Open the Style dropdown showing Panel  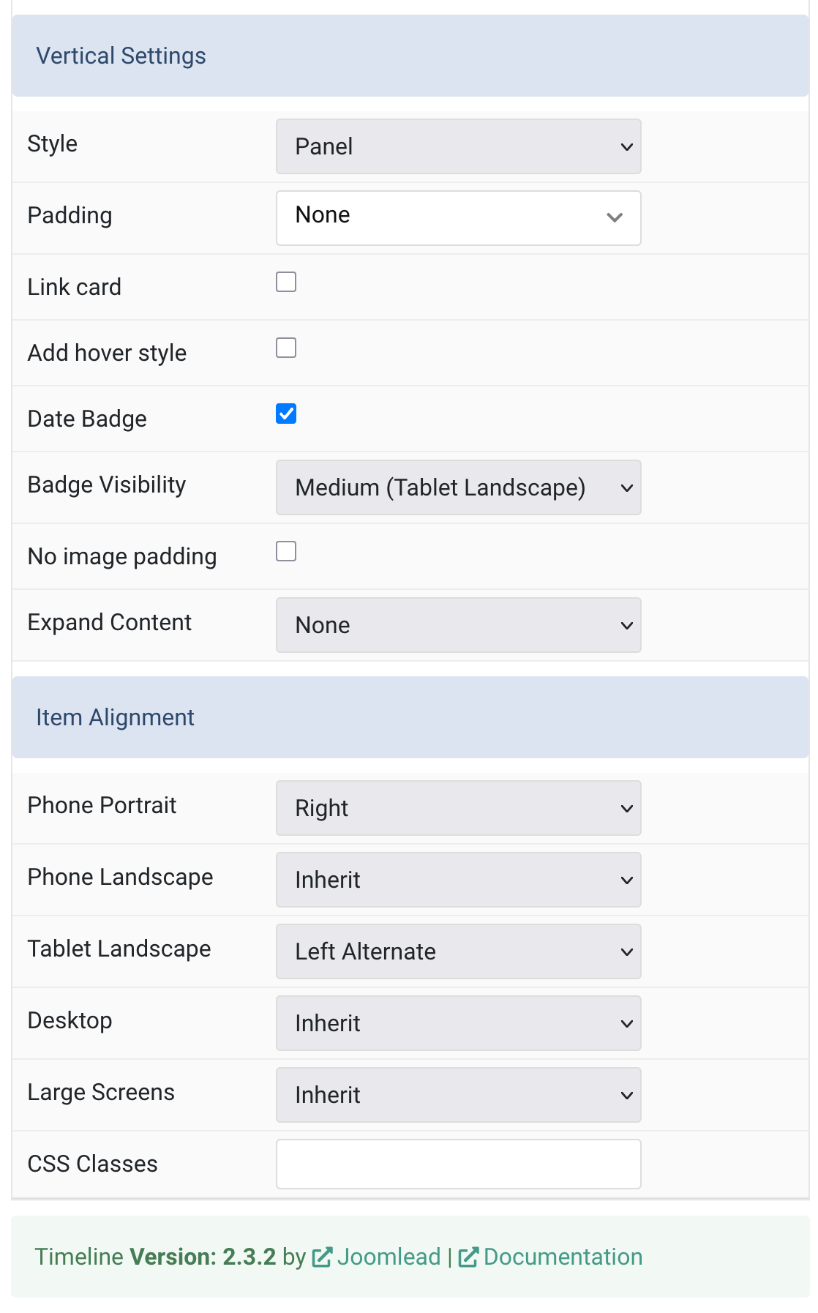point(459,146)
